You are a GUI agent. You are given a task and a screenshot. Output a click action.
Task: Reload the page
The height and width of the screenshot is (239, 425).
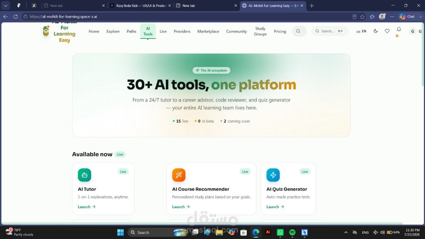(16, 17)
